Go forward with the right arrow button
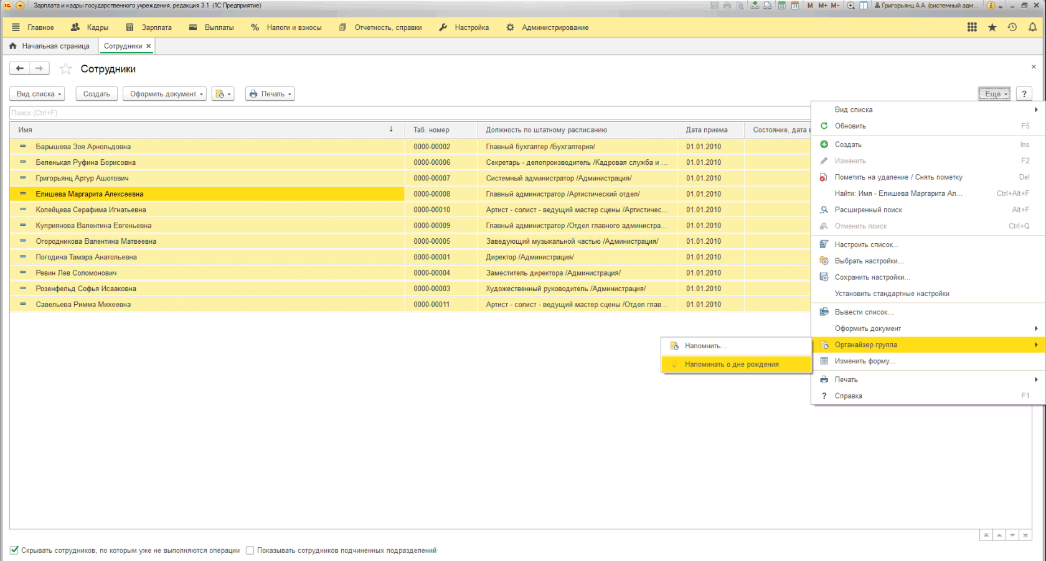This screenshot has width=1046, height=561. point(39,68)
